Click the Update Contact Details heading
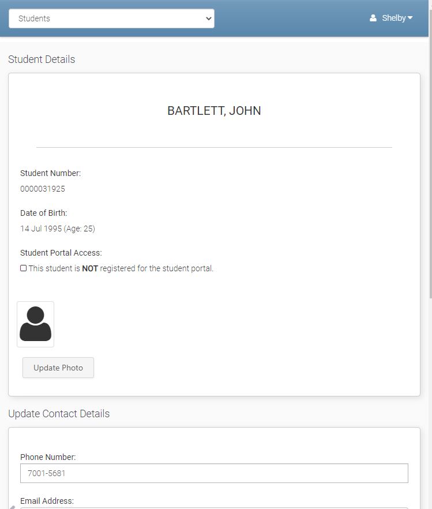This screenshot has height=509, width=432. click(x=59, y=414)
